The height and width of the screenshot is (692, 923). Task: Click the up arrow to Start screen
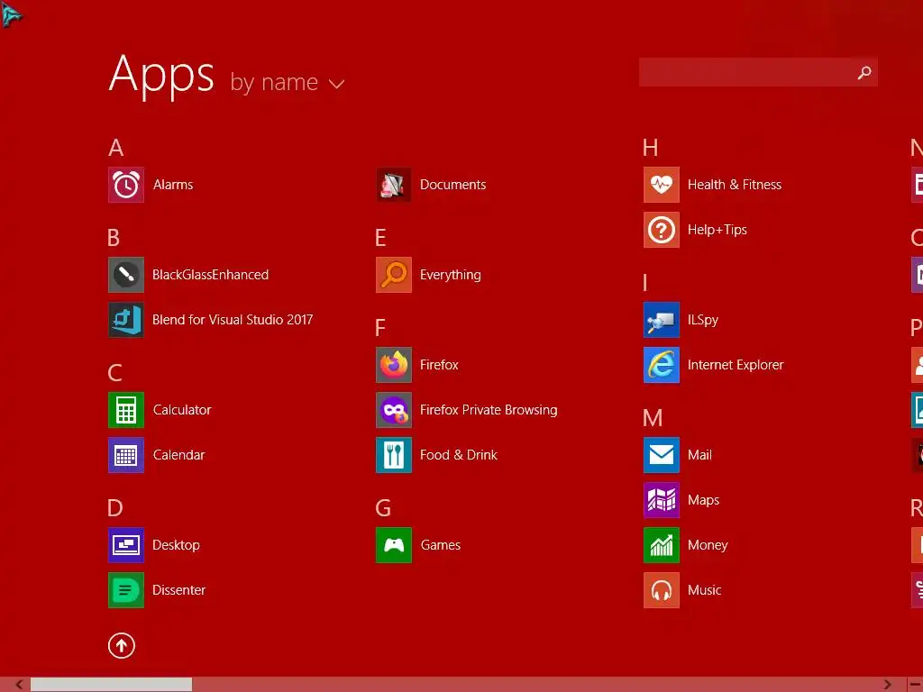pyautogui.click(x=122, y=646)
